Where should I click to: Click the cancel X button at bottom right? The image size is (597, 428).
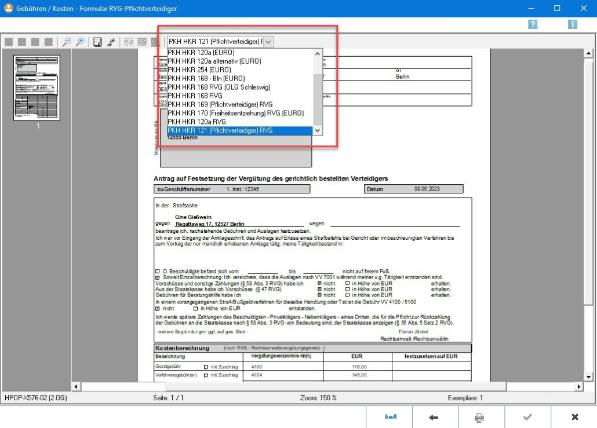(x=574, y=417)
